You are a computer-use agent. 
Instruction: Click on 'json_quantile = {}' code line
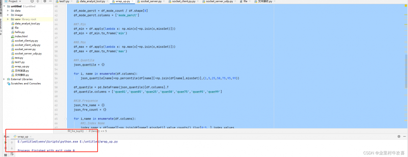89,65
